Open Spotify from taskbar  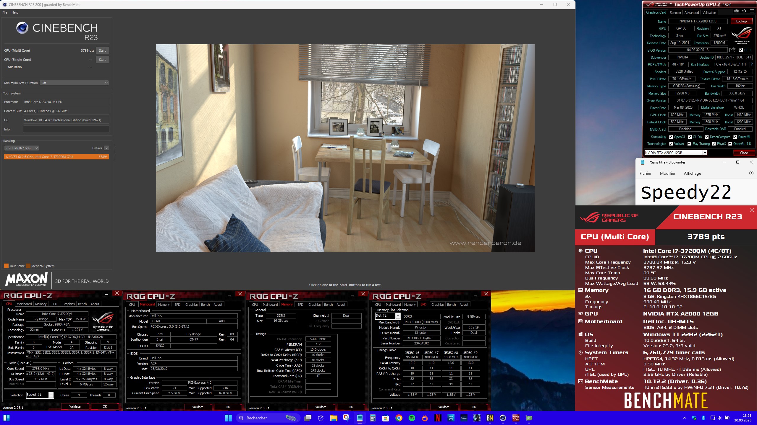(x=412, y=418)
